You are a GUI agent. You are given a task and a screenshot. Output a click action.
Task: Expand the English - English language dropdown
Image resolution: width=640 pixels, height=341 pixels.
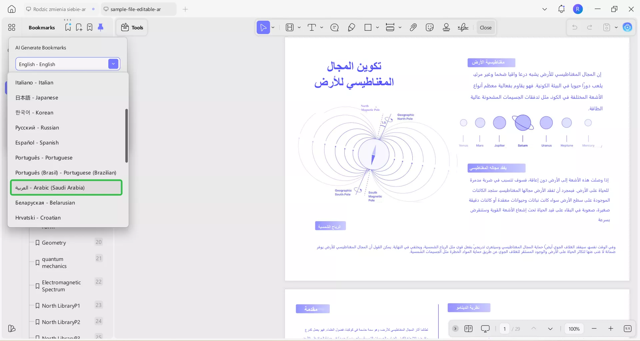tap(113, 64)
